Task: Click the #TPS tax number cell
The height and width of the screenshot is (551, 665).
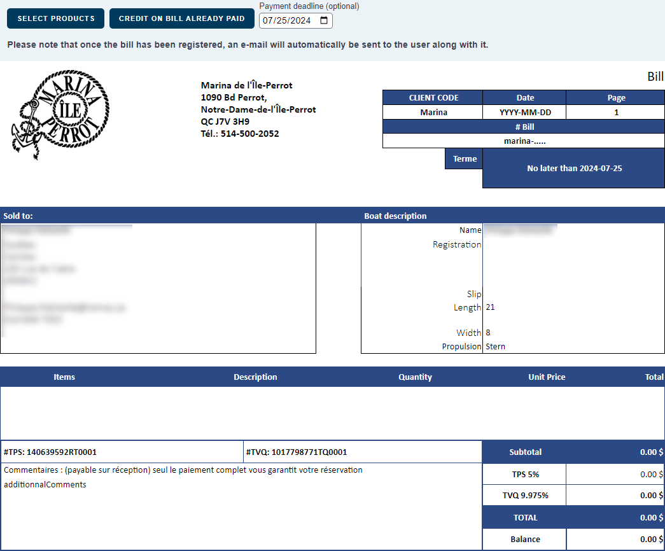Action: click(x=122, y=452)
